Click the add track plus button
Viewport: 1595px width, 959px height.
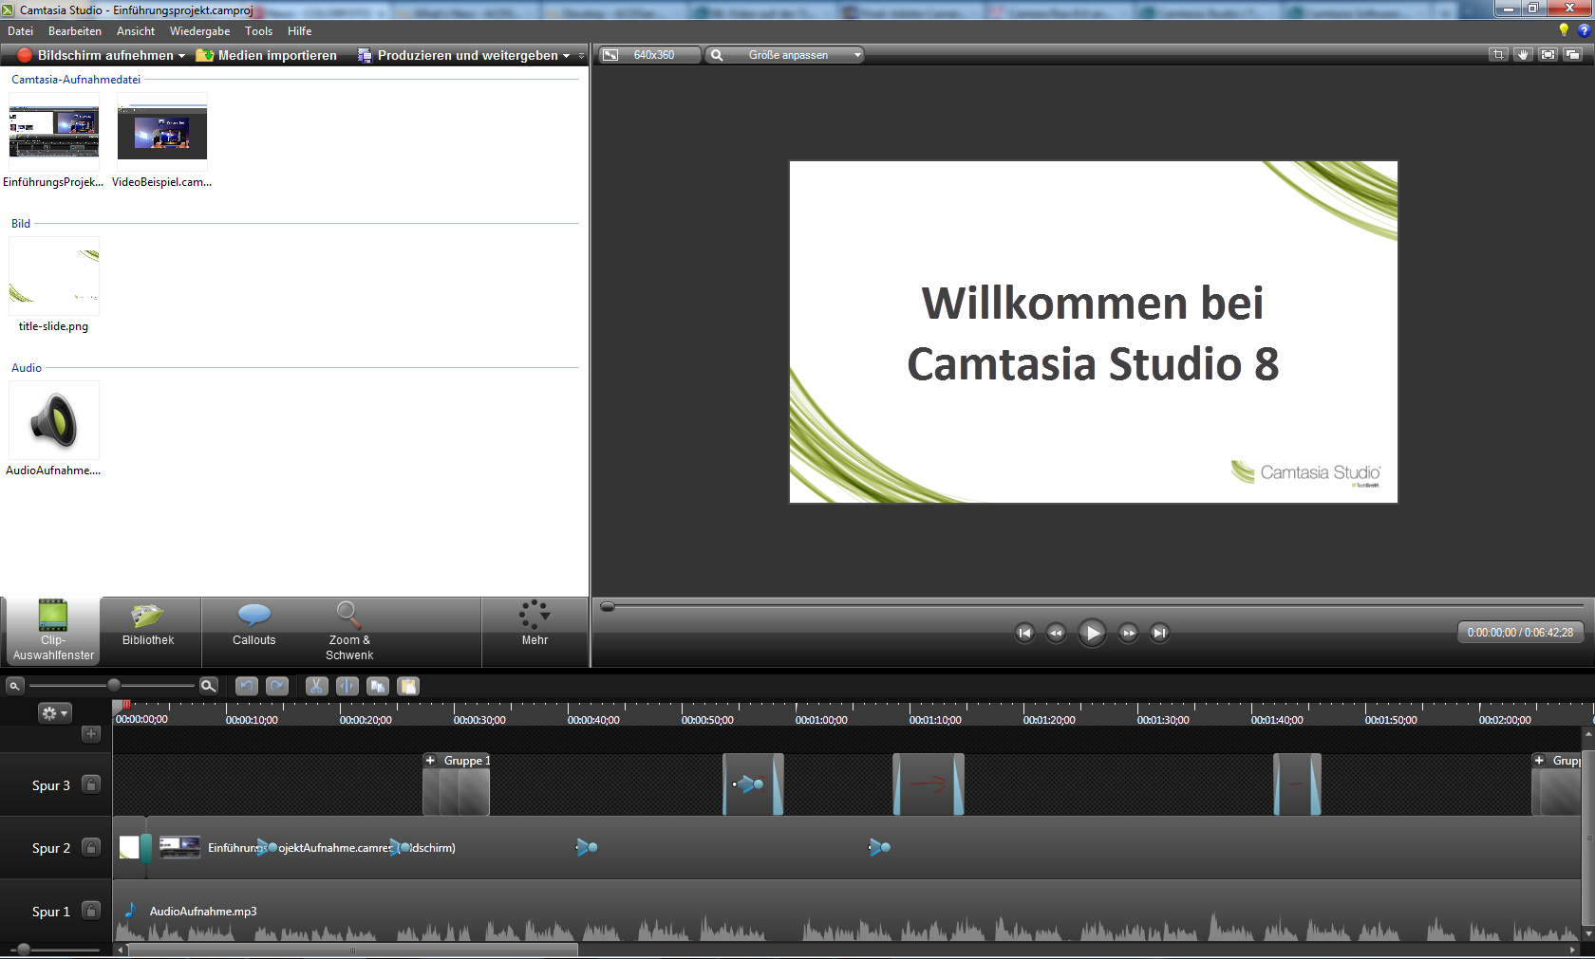[91, 734]
